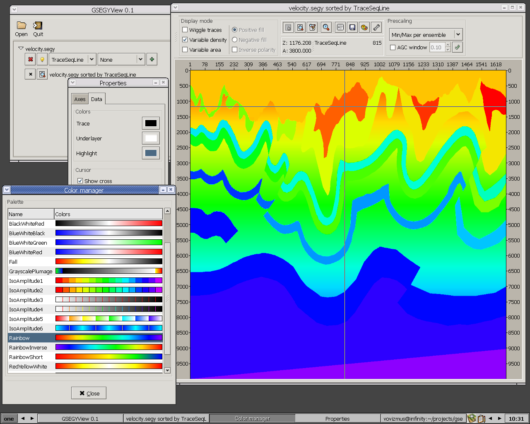
Task: Switch to the velocity.segy viewer in the taskbar
Action: [166, 419]
